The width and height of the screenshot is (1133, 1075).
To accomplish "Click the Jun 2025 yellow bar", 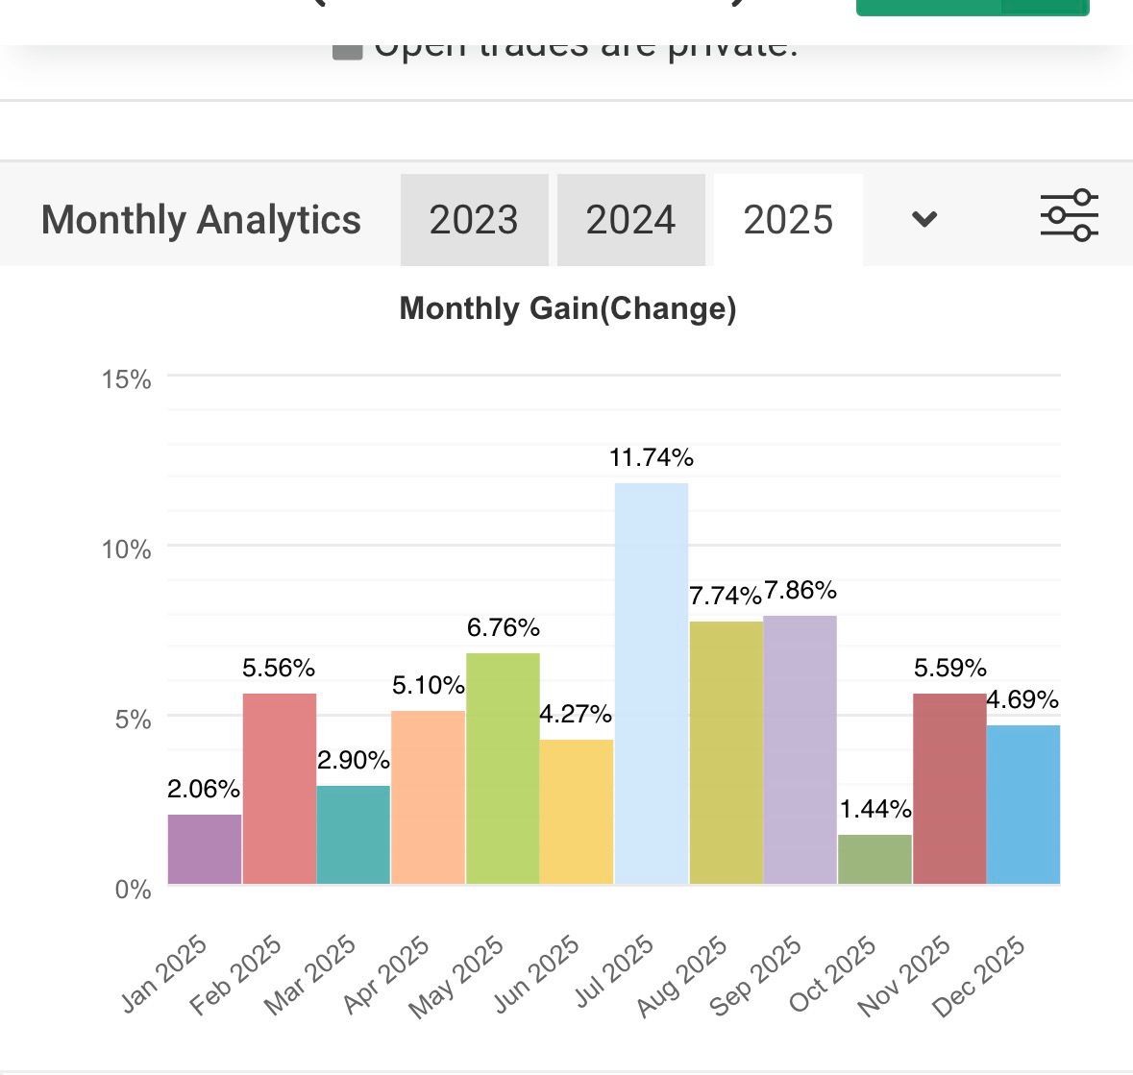I will click(577, 812).
